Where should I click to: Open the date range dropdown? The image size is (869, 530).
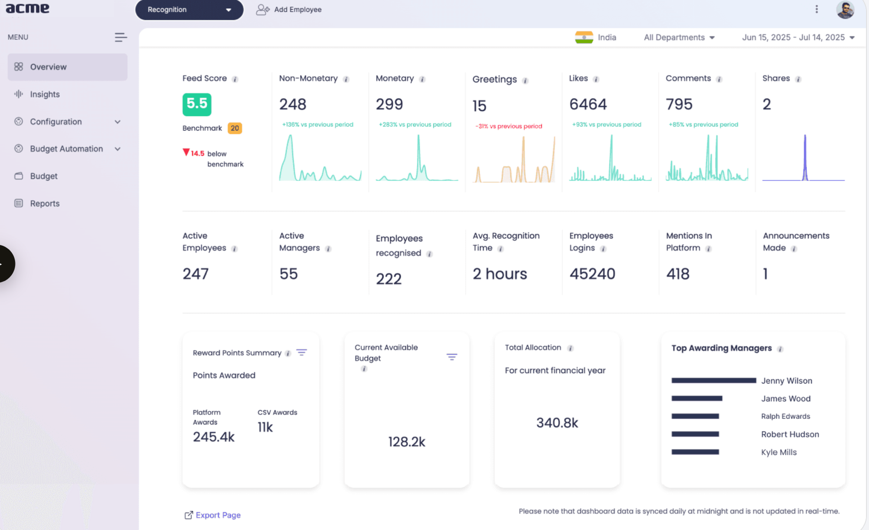point(799,37)
